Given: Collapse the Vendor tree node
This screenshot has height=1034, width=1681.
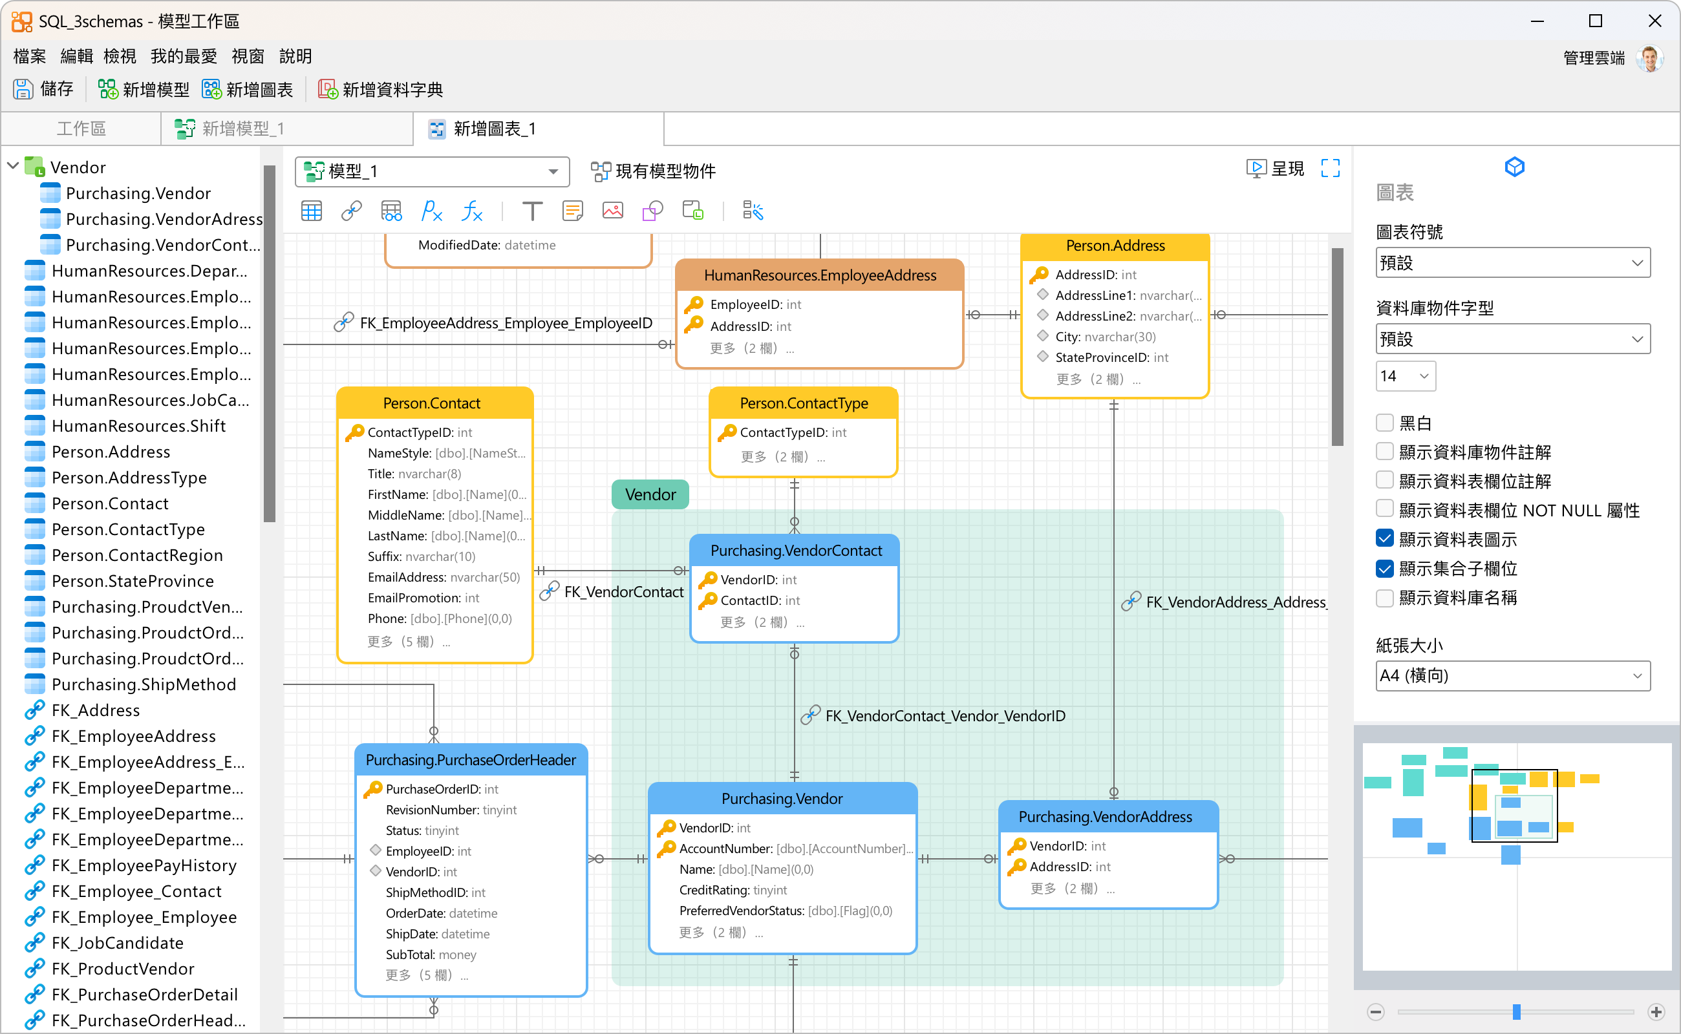Looking at the screenshot, I should (12, 166).
